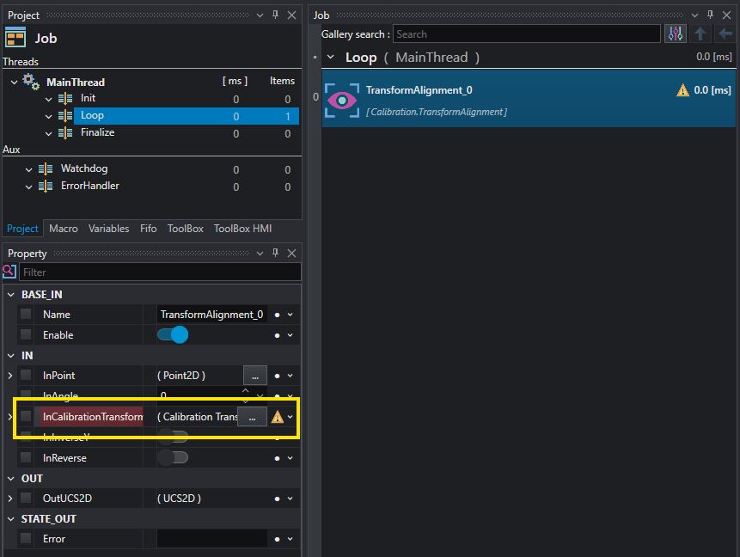The image size is (740, 557).
Task: Collapse the OUT property group
Action: (x=11, y=479)
